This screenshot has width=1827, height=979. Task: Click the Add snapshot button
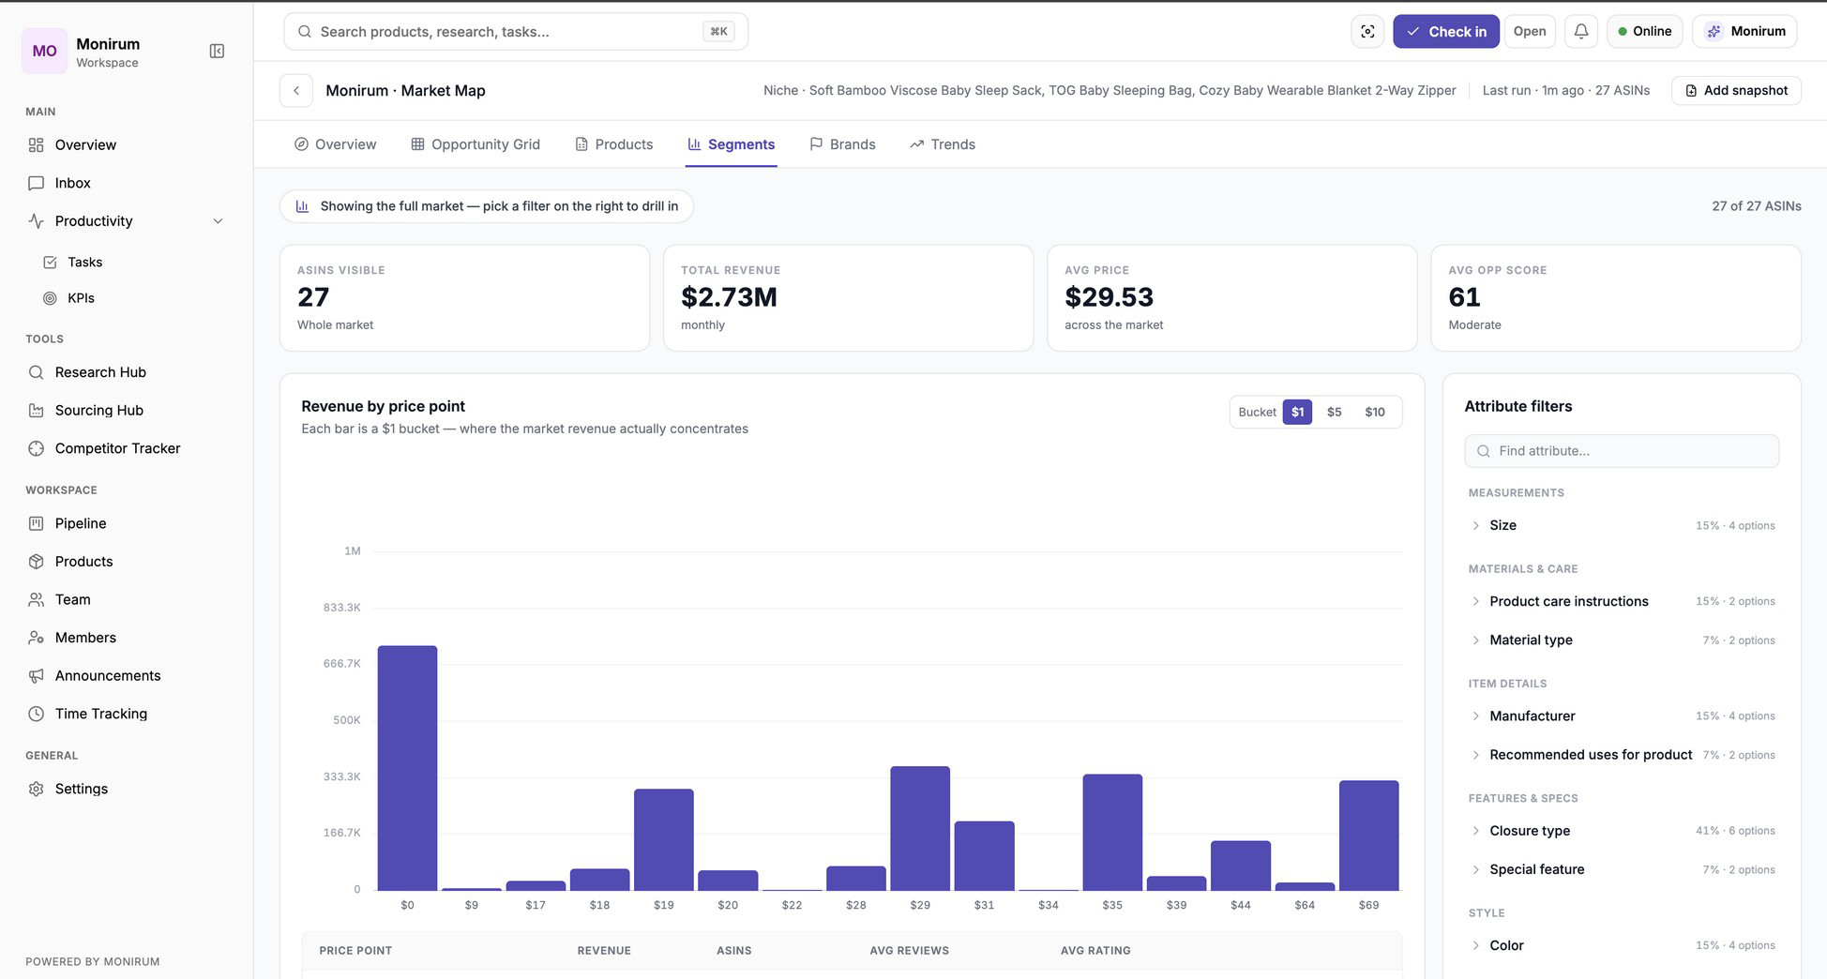1736,90
